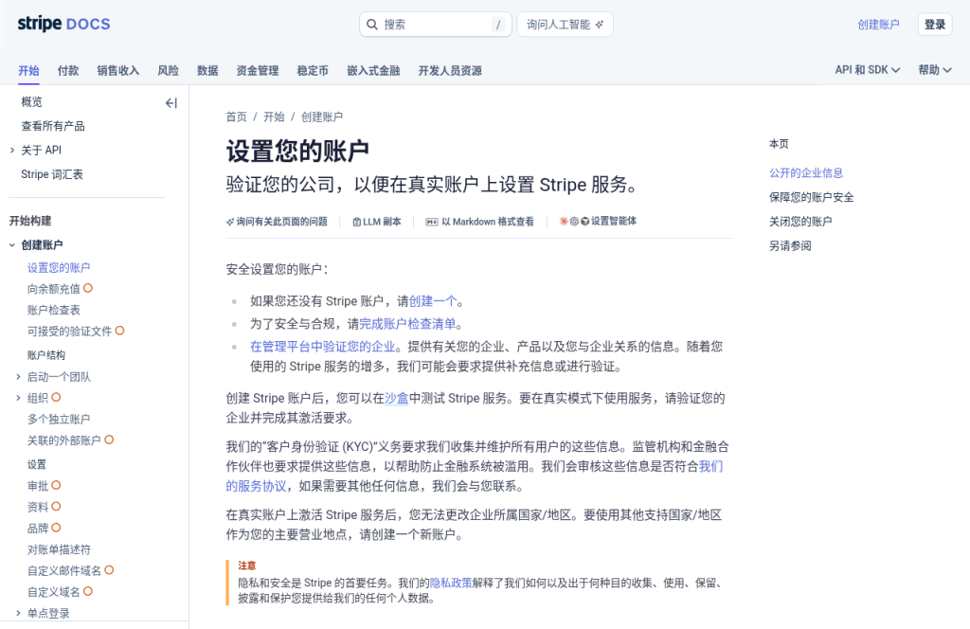Click the 开始 breadcrumb link

coord(274,117)
